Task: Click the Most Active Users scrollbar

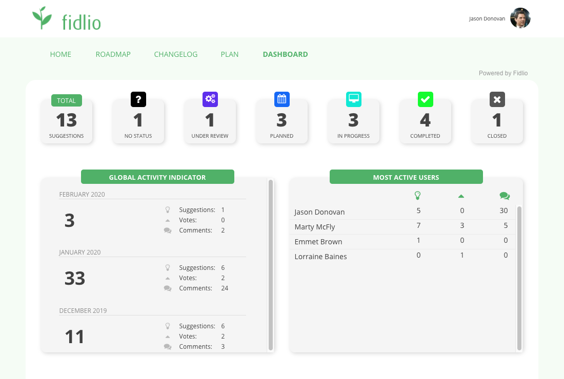Action: pyautogui.click(x=519, y=278)
